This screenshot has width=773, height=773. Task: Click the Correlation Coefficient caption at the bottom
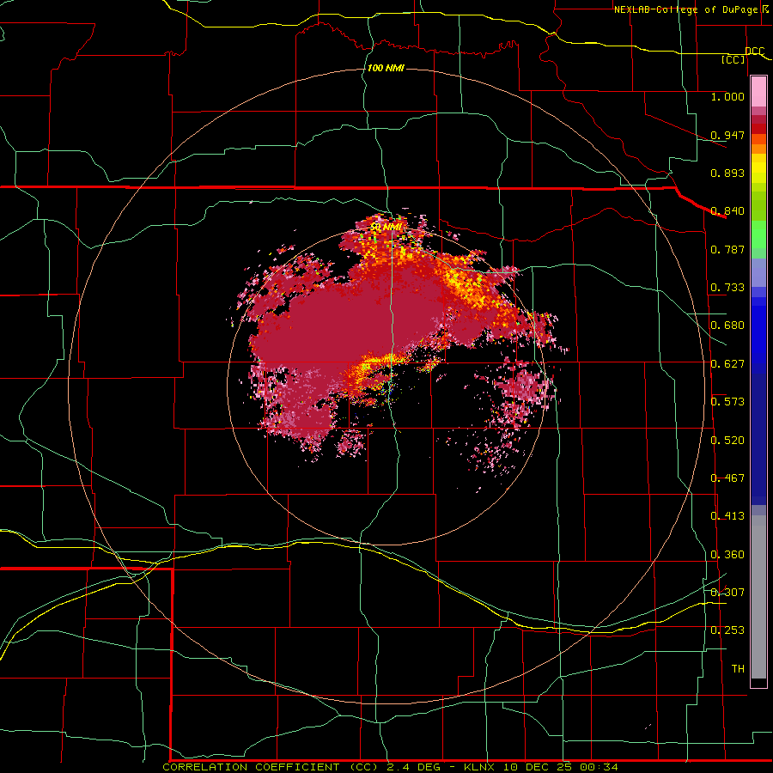click(390, 767)
